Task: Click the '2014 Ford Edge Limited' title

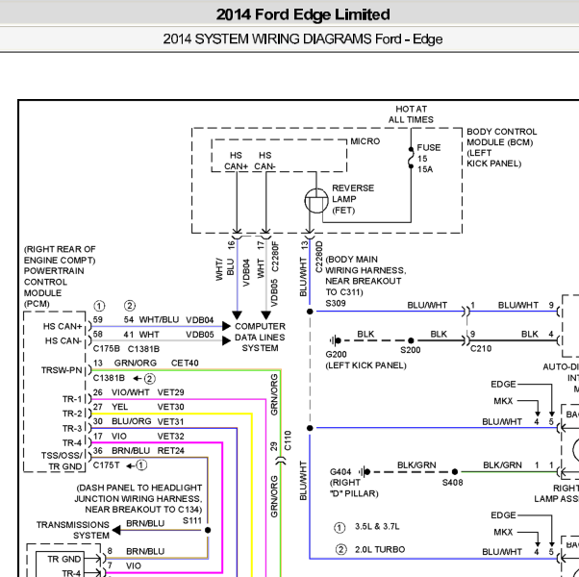Action: click(303, 14)
